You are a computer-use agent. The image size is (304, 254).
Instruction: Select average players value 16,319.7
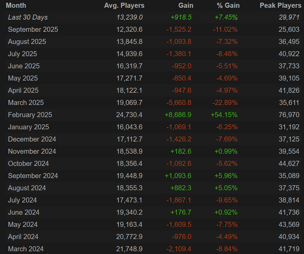tap(129, 66)
